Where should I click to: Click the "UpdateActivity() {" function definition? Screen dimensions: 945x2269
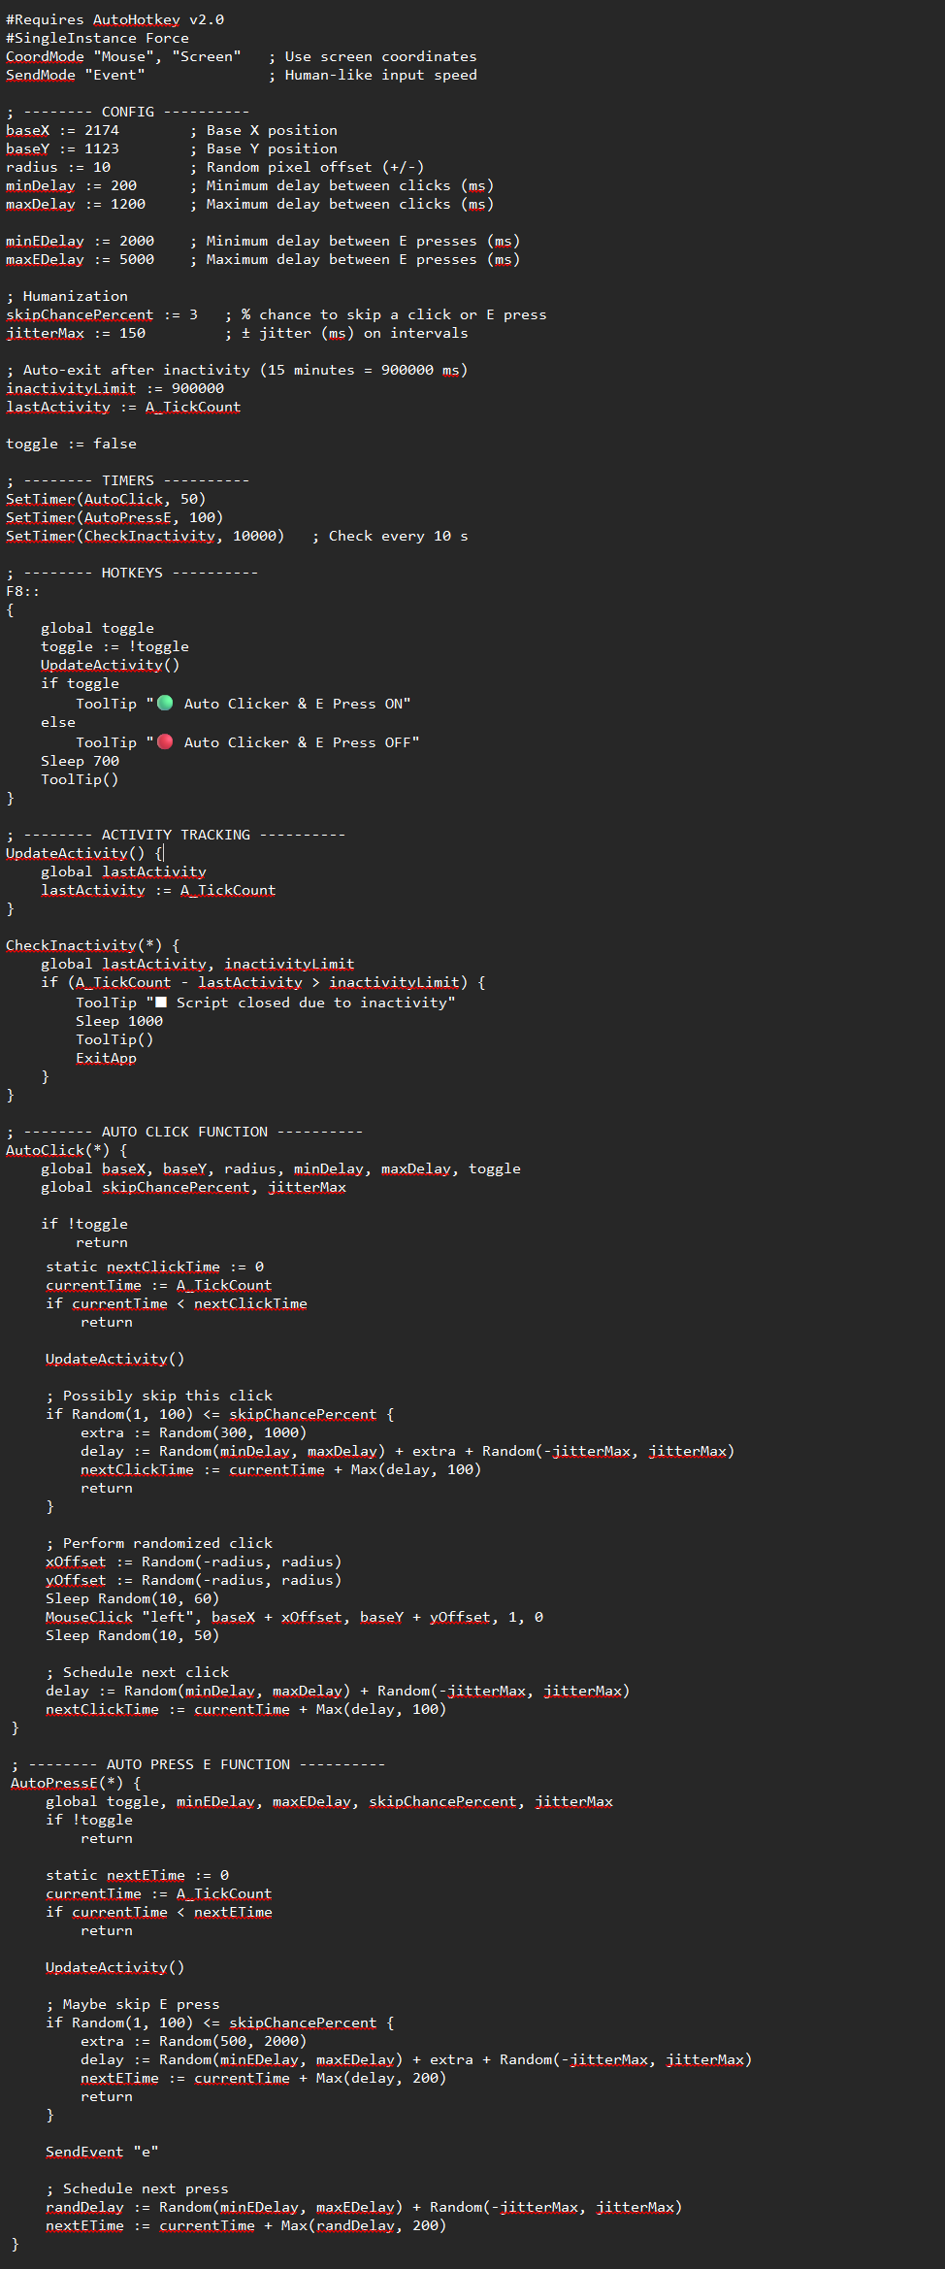(x=84, y=853)
